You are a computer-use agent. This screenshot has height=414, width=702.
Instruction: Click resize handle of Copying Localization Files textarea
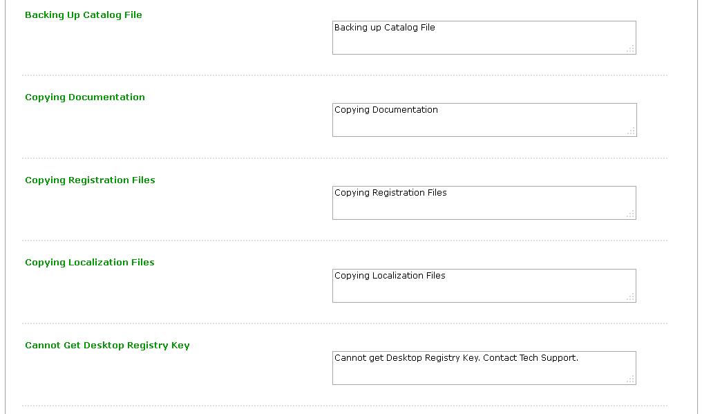coord(631,297)
